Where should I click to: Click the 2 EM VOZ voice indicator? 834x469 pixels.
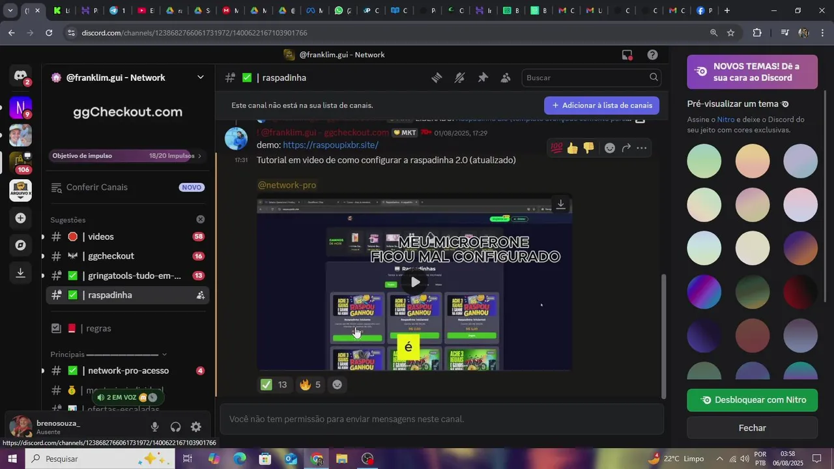point(127,397)
